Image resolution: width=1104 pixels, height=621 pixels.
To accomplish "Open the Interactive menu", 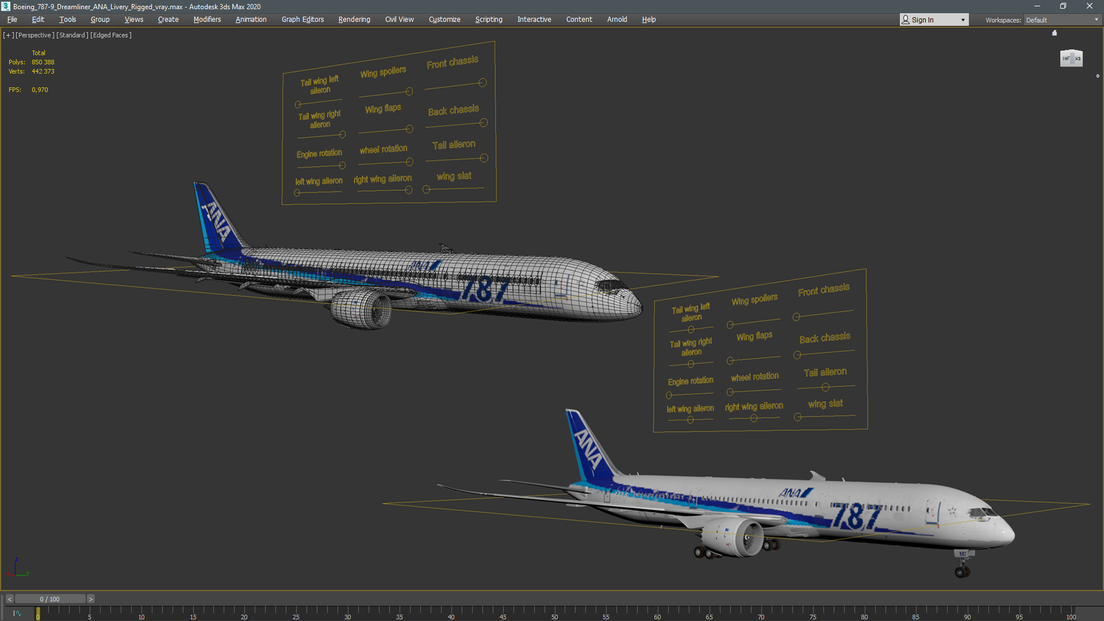I will [x=534, y=20].
